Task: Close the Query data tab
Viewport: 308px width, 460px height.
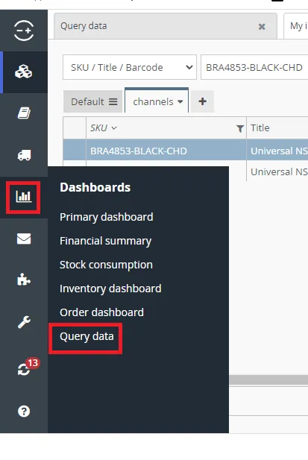Action: (x=262, y=27)
